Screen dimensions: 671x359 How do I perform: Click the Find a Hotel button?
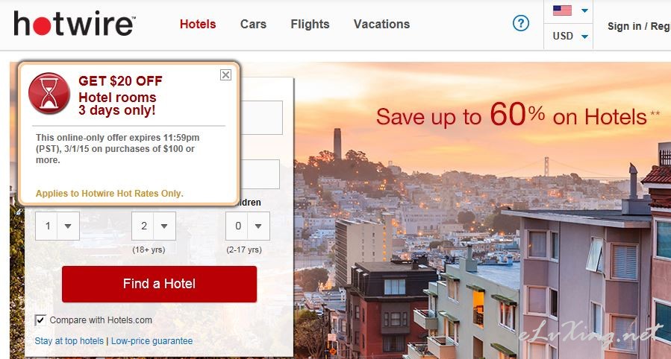[x=159, y=284]
